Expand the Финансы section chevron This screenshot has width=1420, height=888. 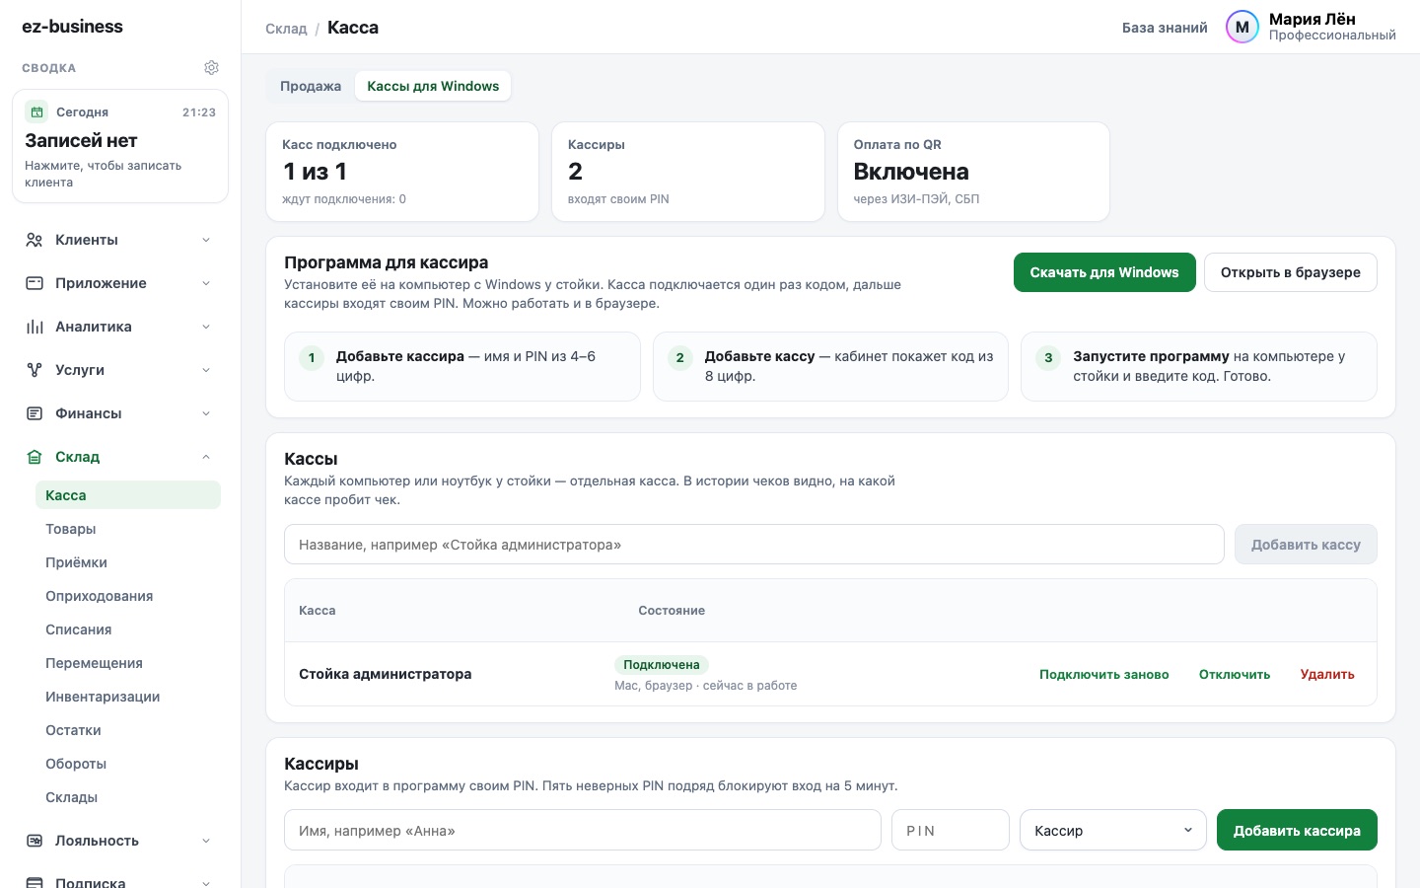(x=206, y=413)
